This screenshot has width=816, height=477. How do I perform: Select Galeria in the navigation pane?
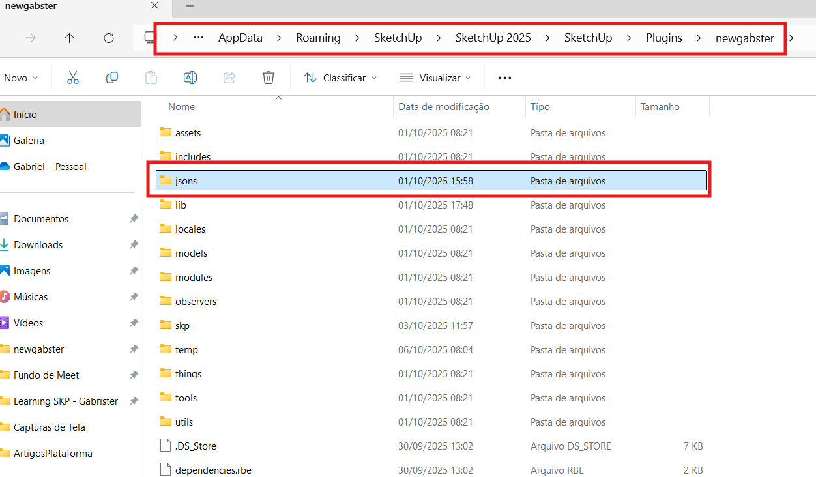pos(29,141)
